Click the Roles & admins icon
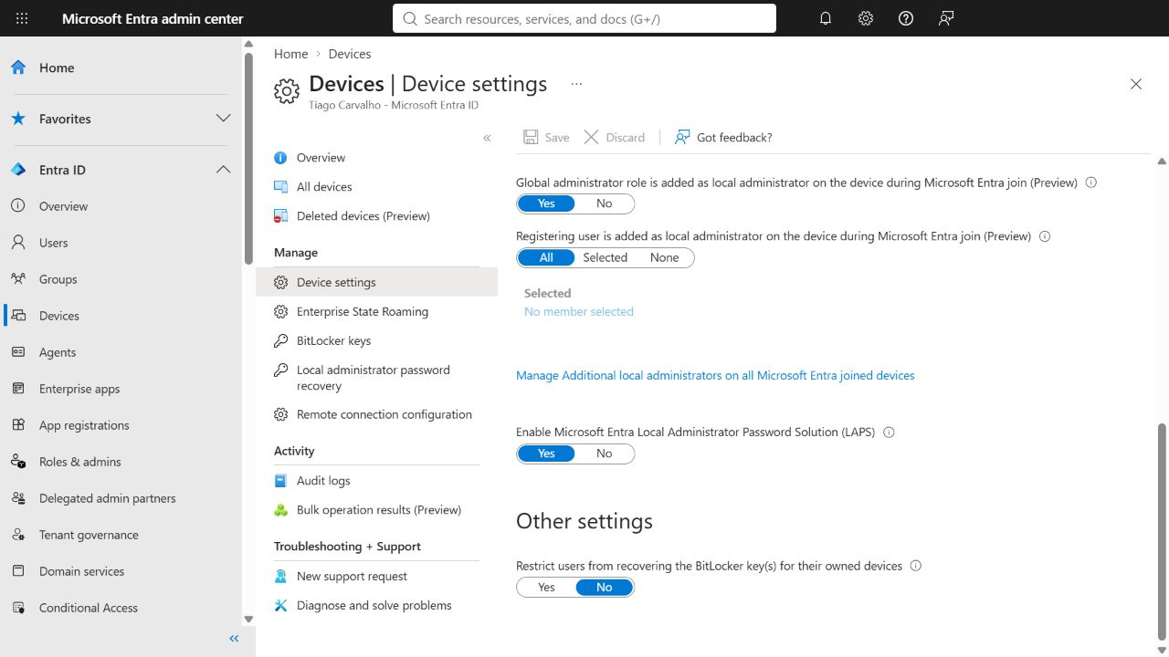 coord(18,462)
